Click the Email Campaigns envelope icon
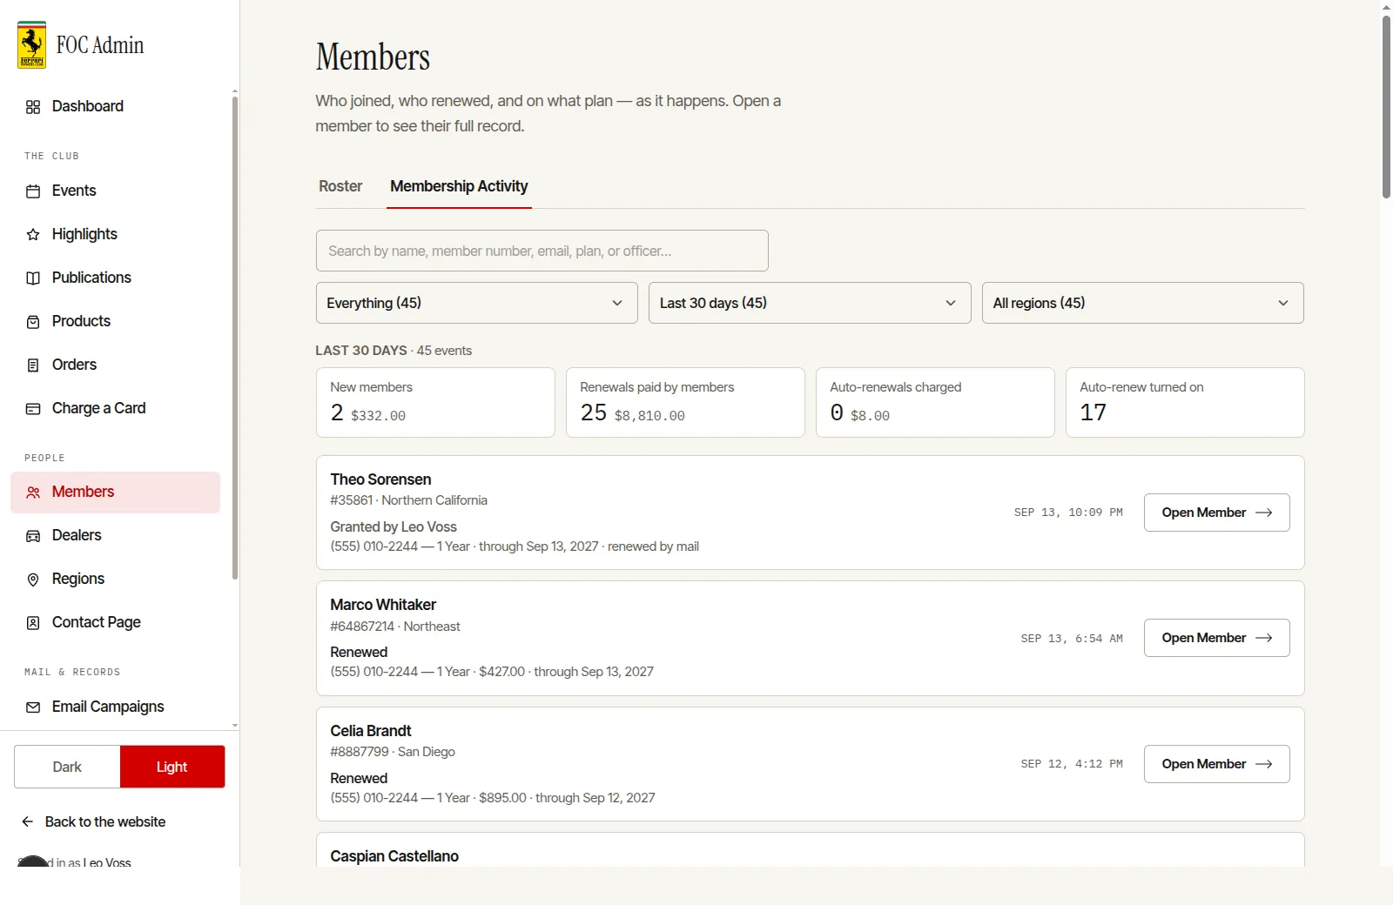Viewport: 1393px width, 905px height. click(33, 707)
